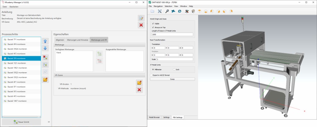Click the open file folder icon in JT2FBX
The image size is (317, 127).
(152, 11)
